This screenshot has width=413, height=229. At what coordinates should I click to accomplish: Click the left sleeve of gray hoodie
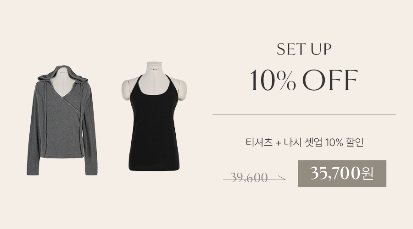(x=33, y=137)
